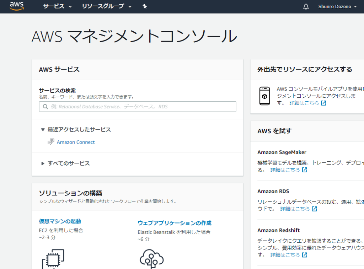Click the 外出先でリソースにアクセスする heading
The width and height of the screenshot is (364, 269).
pos(305,69)
